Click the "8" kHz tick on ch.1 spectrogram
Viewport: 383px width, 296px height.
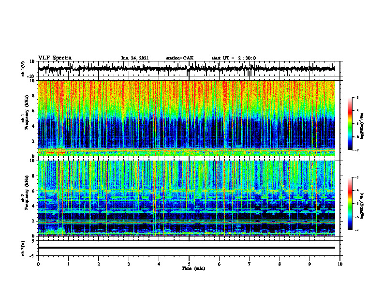tap(33, 96)
